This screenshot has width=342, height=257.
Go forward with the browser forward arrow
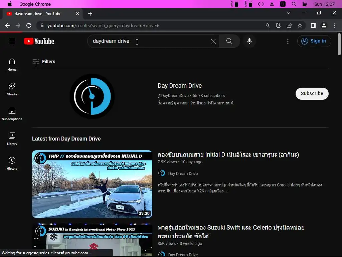(x=18, y=25)
